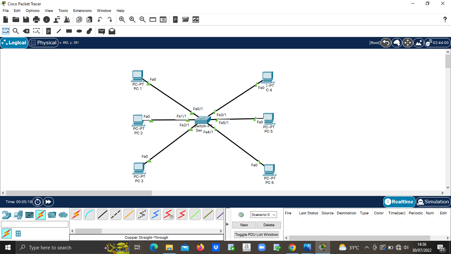
Task: Click the New scenario button
Action: [244, 225]
